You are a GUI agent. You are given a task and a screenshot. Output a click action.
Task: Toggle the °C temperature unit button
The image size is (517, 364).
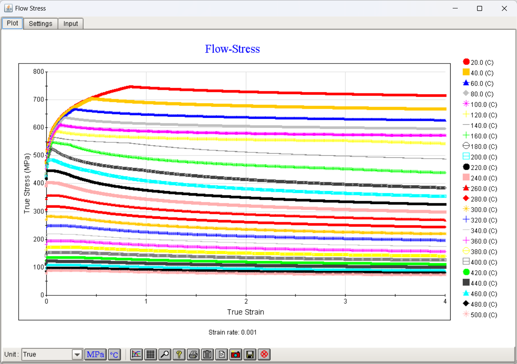coord(114,354)
